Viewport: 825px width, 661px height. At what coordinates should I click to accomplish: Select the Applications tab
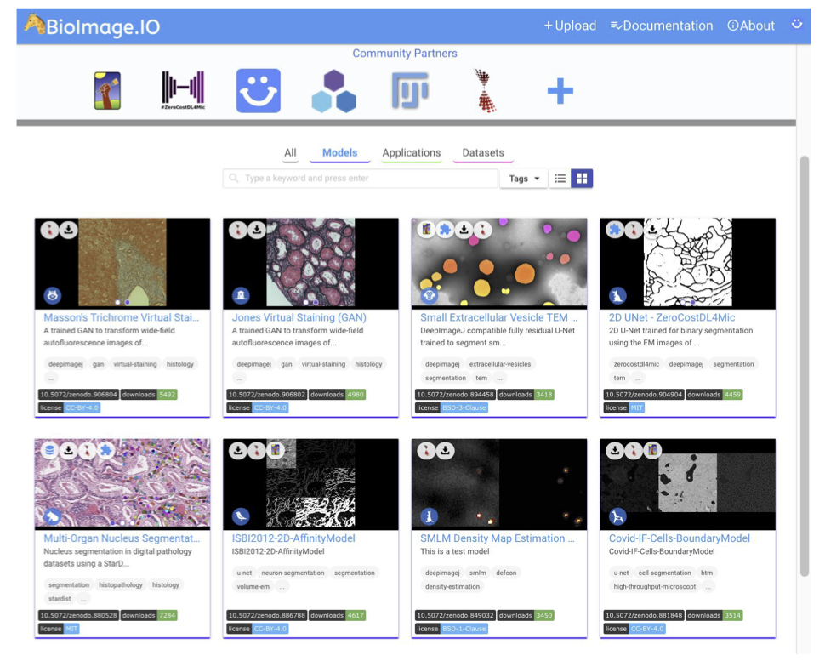point(411,153)
